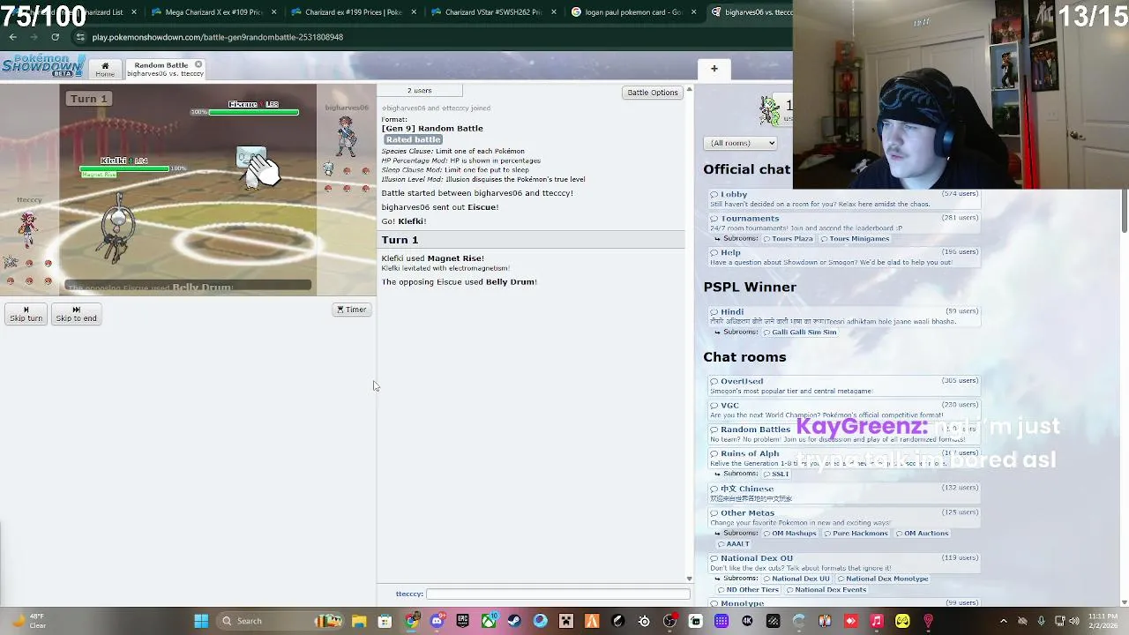Screen dimensions: 1129x635
Task: Click the battle chat input field
Action: pos(557,594)
